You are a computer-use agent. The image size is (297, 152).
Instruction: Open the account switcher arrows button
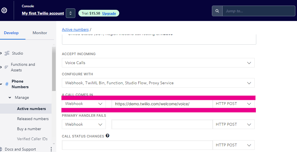coord(71,13)
